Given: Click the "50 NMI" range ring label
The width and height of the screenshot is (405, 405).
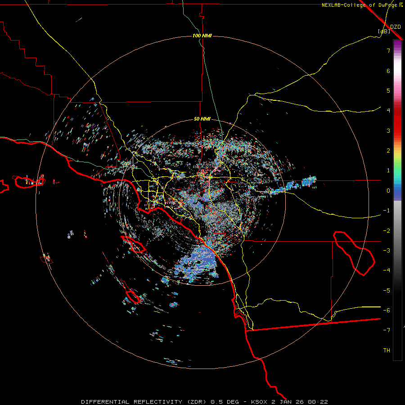Looking at the screenshot, I should click(x=202, y=119).
